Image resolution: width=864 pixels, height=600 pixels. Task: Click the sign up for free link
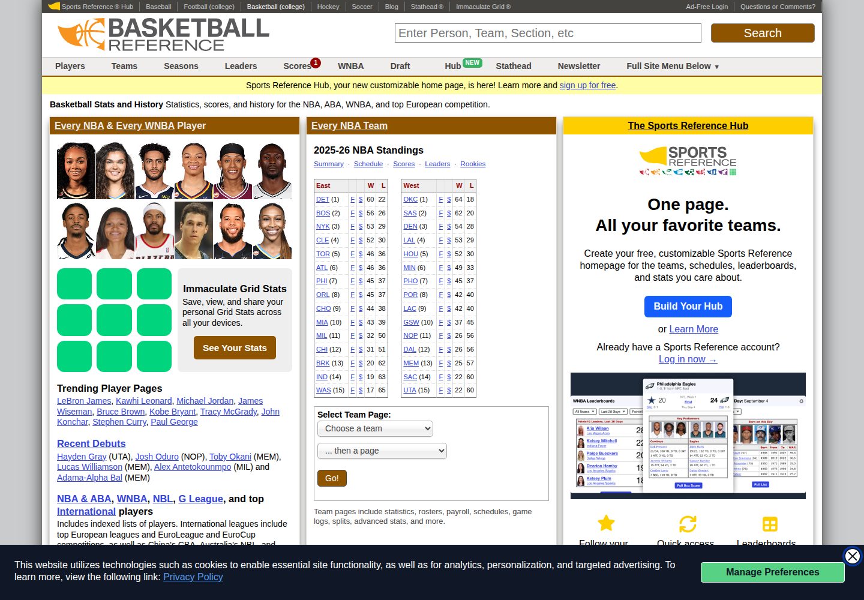[x=588, y=85]
